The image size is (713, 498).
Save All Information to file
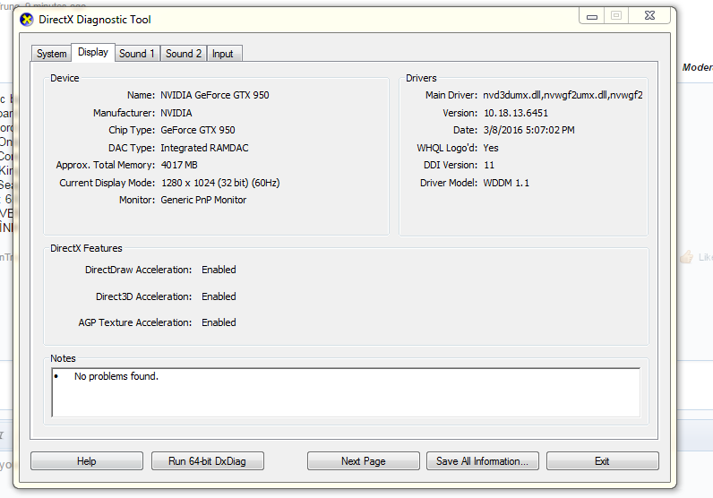tap(483, 461)
